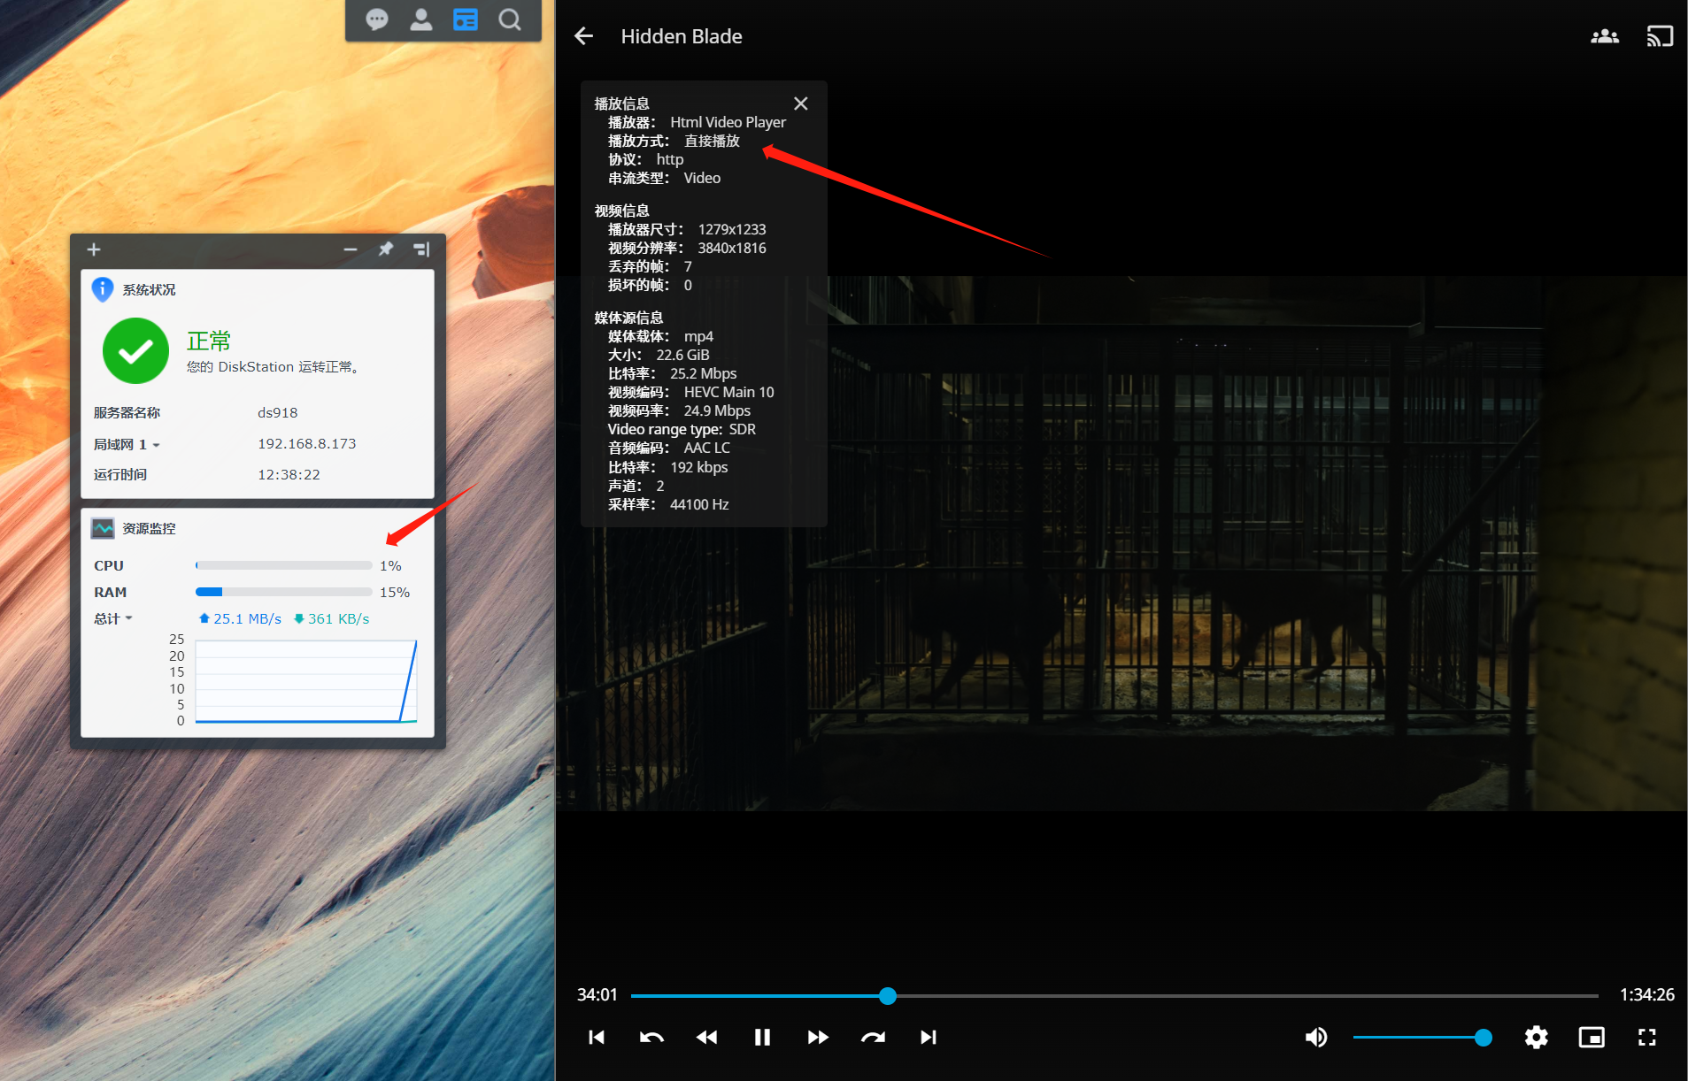Viewport: 1688px width, 1081px height.
Task: Click the CPU usage bar
Action: [283, 565]
